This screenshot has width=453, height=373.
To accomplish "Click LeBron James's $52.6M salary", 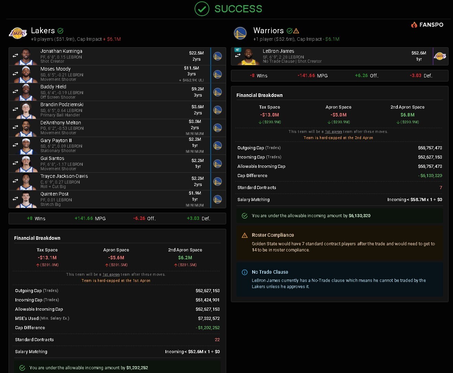I will (419, 53).
